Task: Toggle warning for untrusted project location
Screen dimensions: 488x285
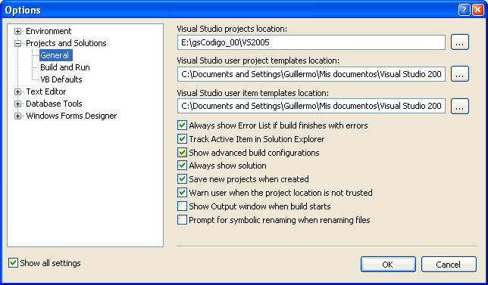Action: (x=182, y=193)
